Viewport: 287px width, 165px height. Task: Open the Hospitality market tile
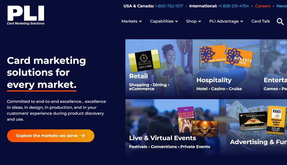[x=226, y=69]
